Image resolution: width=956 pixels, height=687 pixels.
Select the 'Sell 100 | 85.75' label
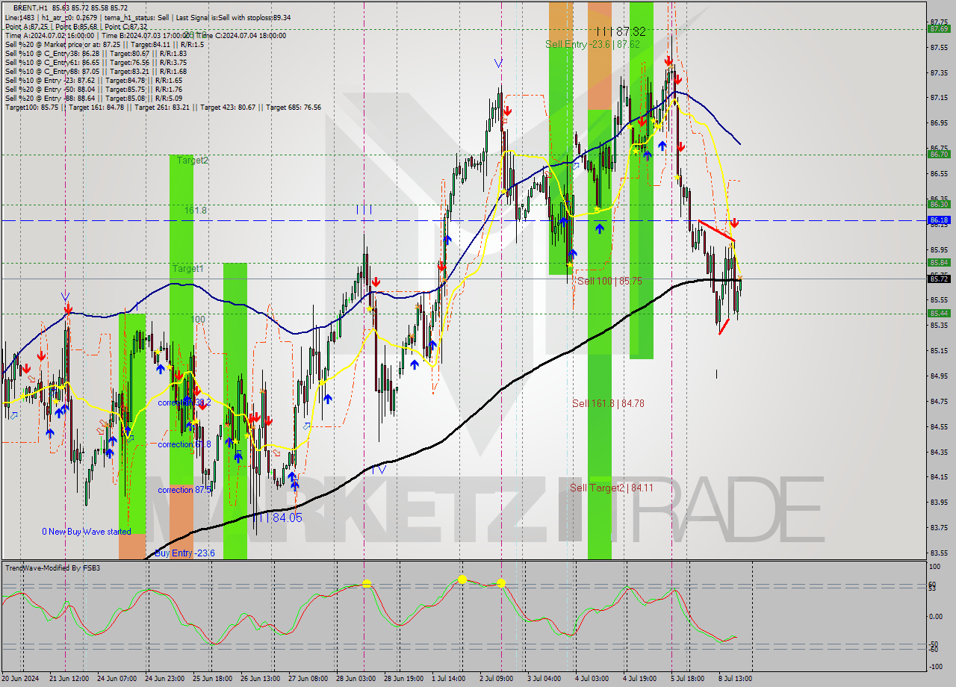[609, 281]
